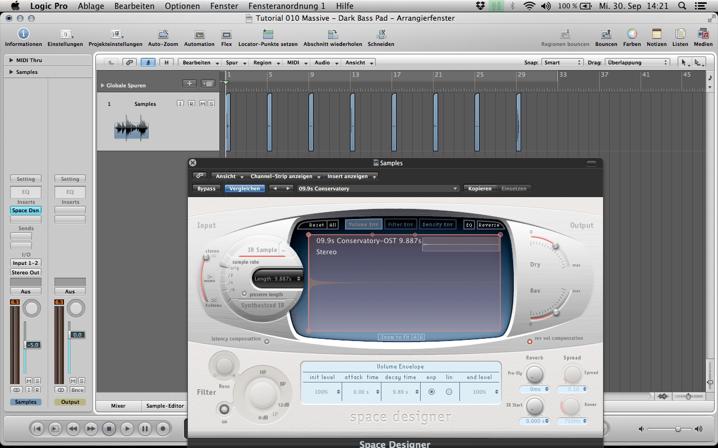Enable the rev vol compensation option
This screenshot has height=448, width=718.
(x=530, y=341)
